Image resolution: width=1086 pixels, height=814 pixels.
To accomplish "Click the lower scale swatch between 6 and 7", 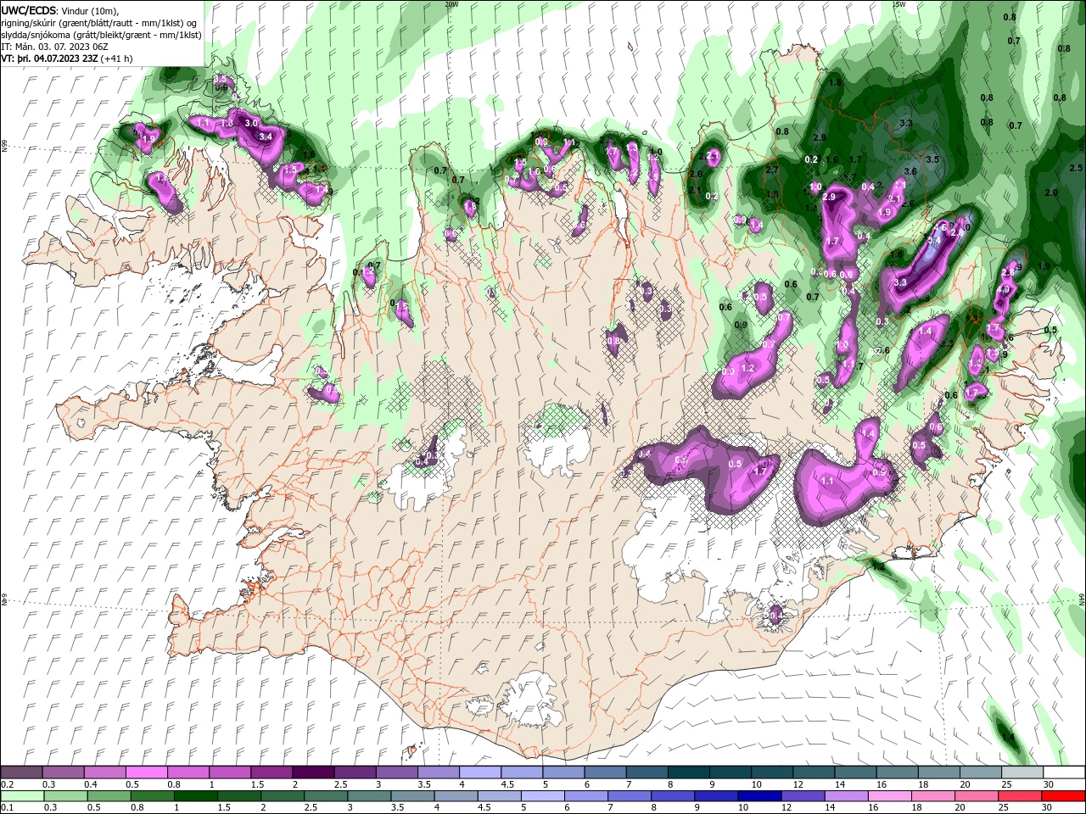I will [585, 796].
